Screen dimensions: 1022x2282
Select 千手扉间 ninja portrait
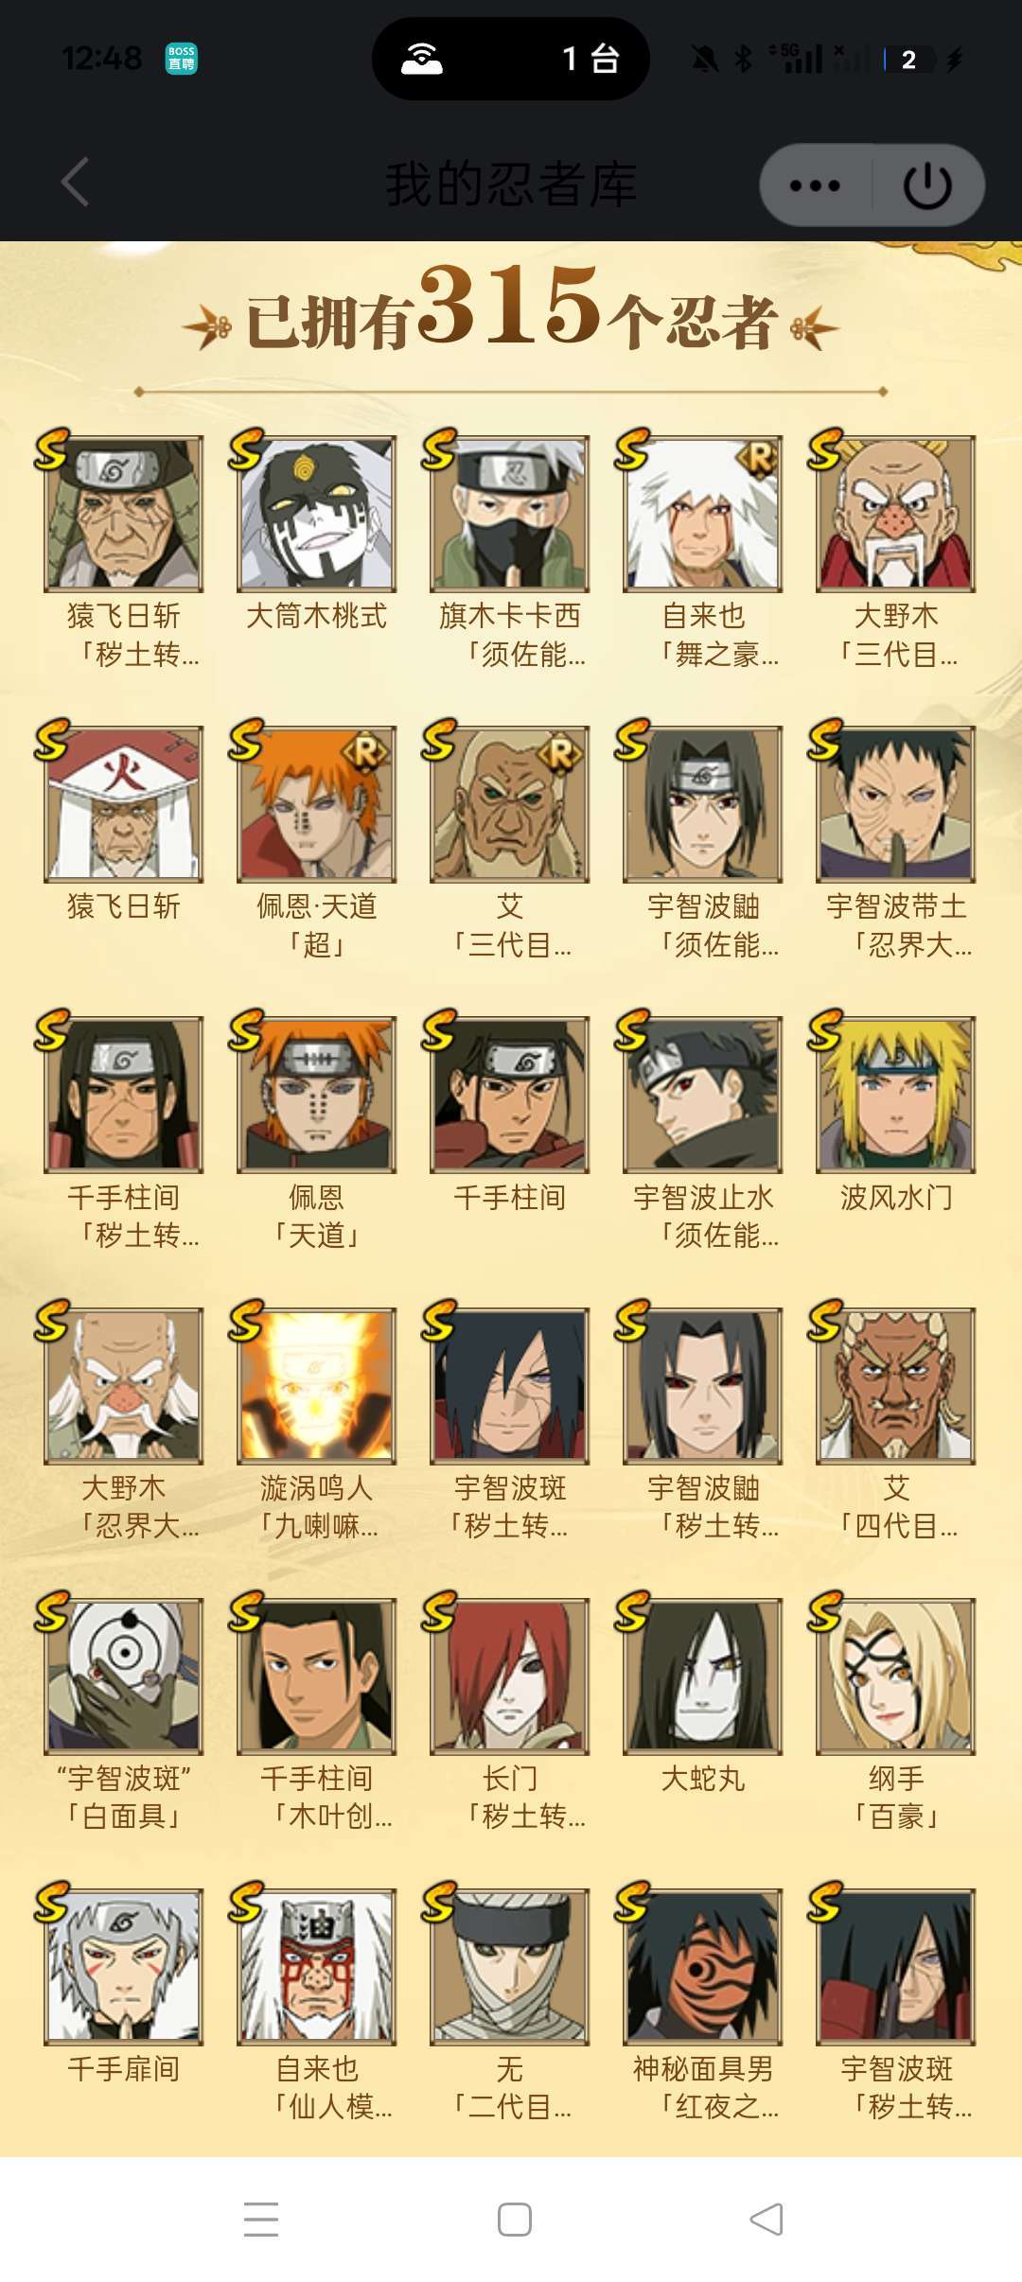click(123, 1966)
